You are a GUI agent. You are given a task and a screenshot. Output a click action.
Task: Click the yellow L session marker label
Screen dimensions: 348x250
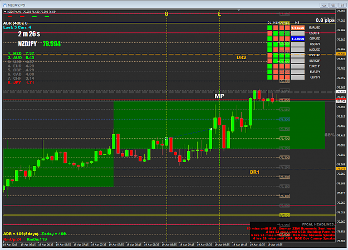219,14
